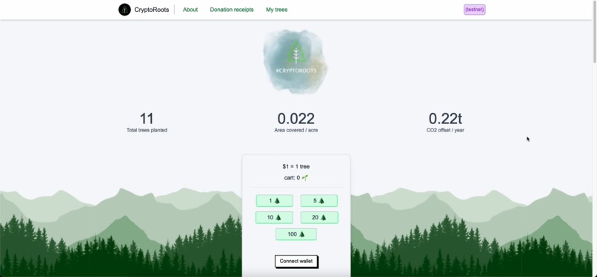Add 100 trees to cart
The width and height of the screenshot is (597, 277).
[296, 234]
